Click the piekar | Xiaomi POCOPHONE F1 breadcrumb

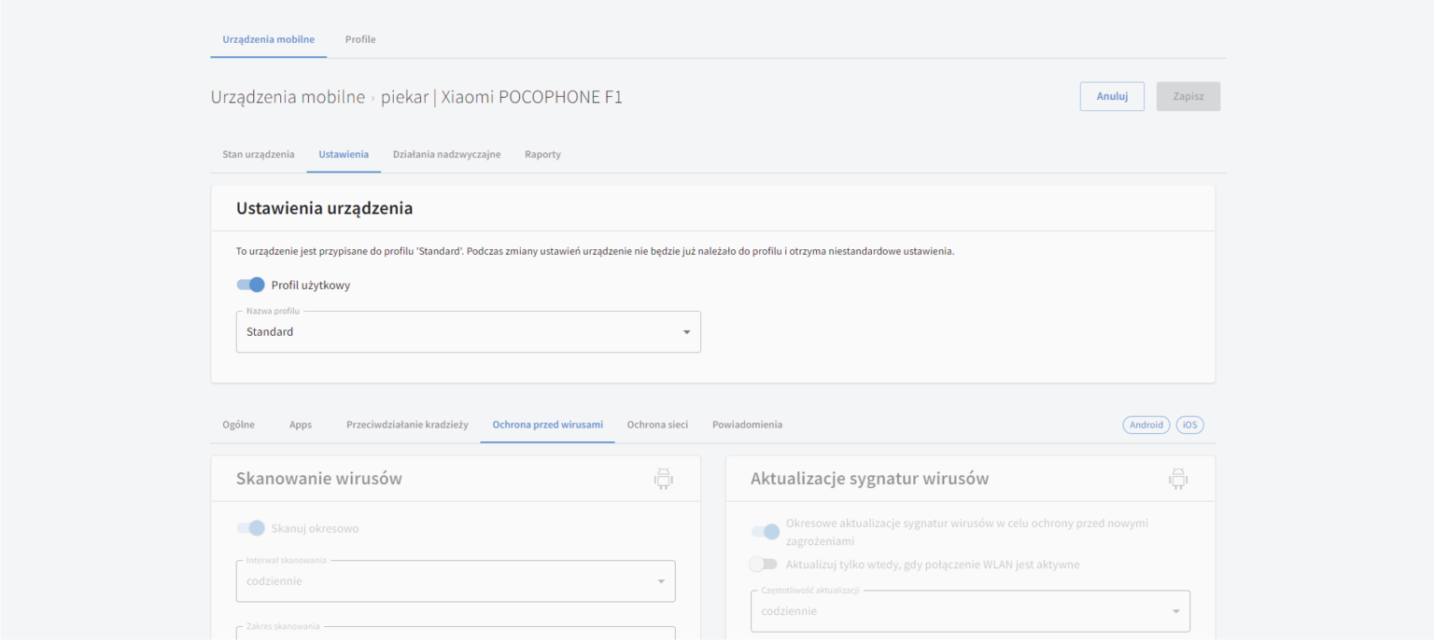501,97
